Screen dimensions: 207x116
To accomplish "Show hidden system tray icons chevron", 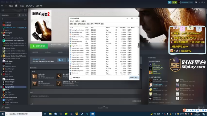I will (162, 114).
